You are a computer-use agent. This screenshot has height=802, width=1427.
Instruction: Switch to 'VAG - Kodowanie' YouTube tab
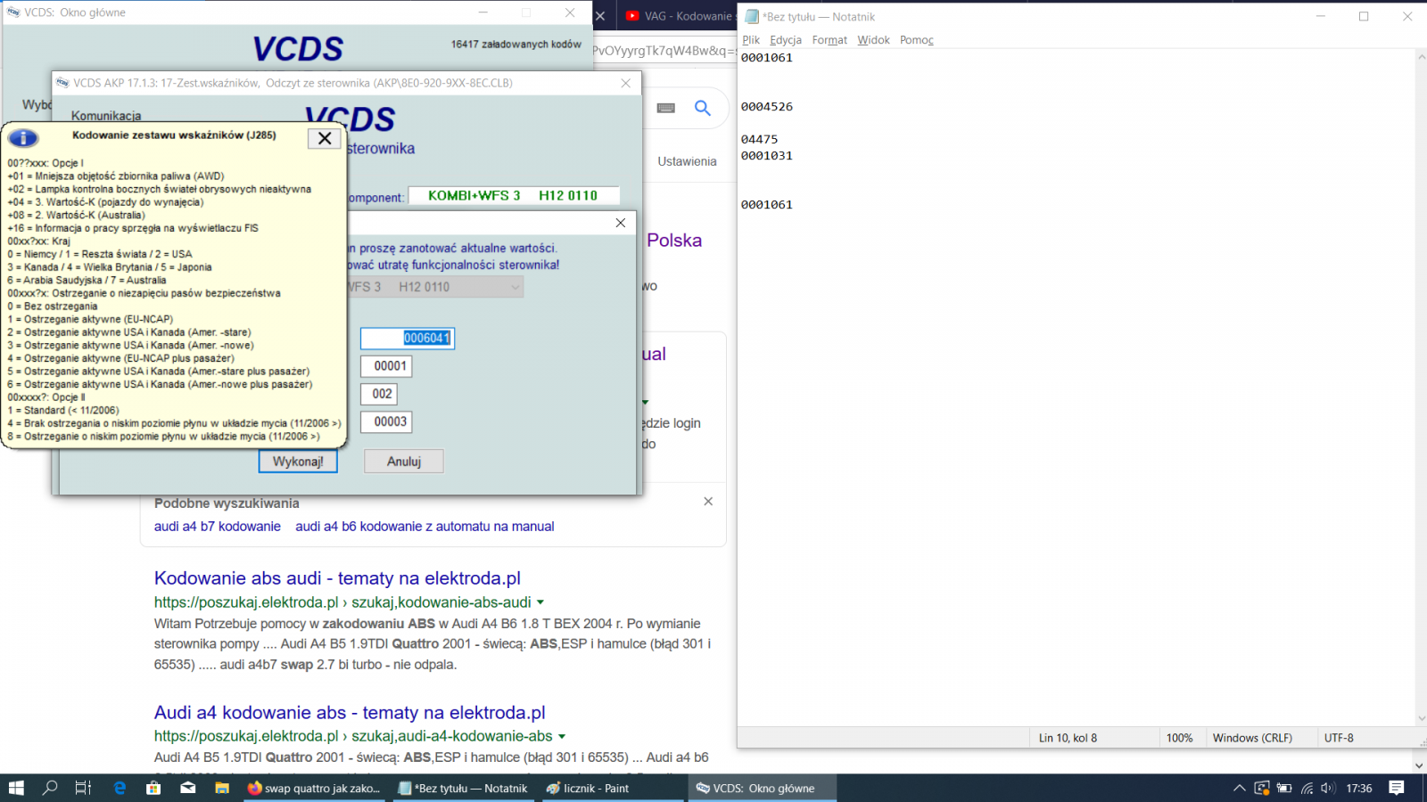679,16
